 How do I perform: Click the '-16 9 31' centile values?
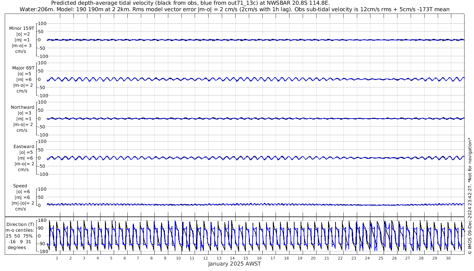click(x=20, y=242)
